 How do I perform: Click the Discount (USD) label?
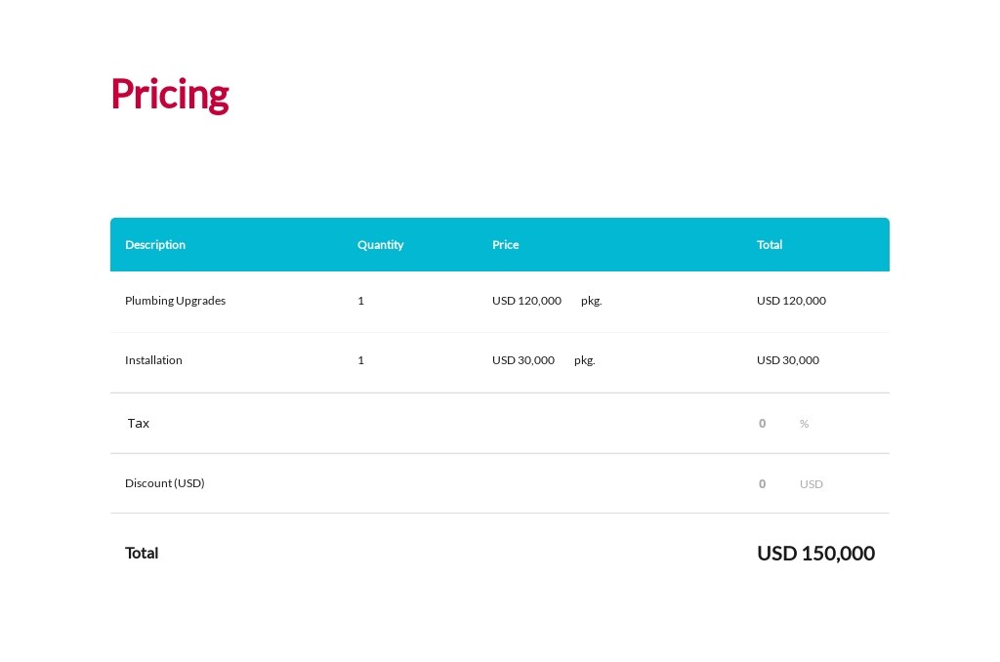pyautogui.click(x=164, y=483)
